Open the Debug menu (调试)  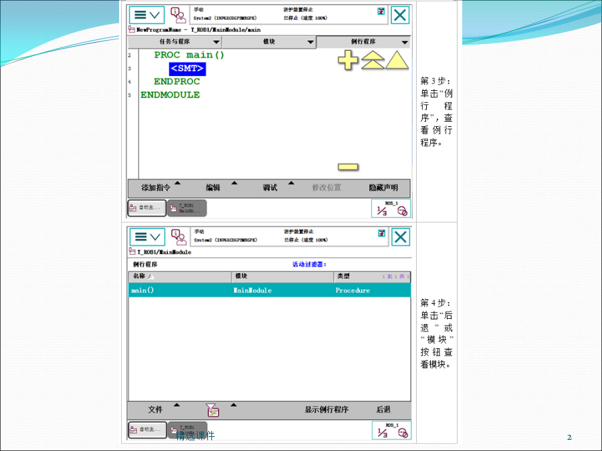click(270, 188)
